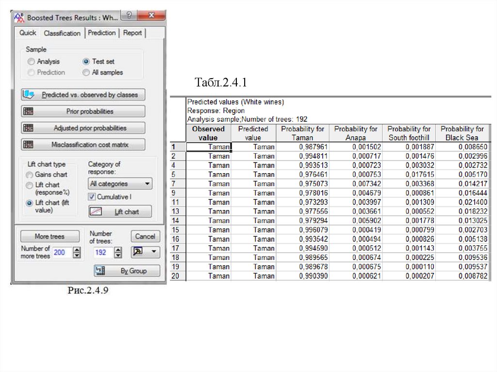This screenshot has width=497, height=372.
Task: Click the grid icon on Prior probabilities button
Action: (x=28, y=111)
